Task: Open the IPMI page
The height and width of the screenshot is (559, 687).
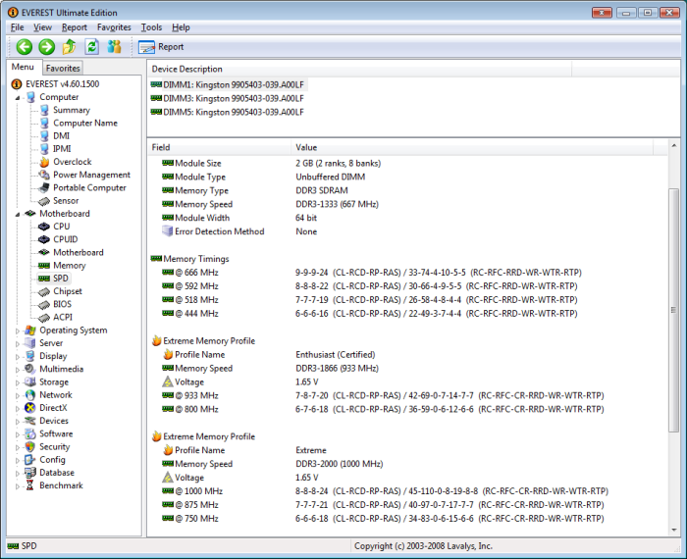Action: [62, 149]
